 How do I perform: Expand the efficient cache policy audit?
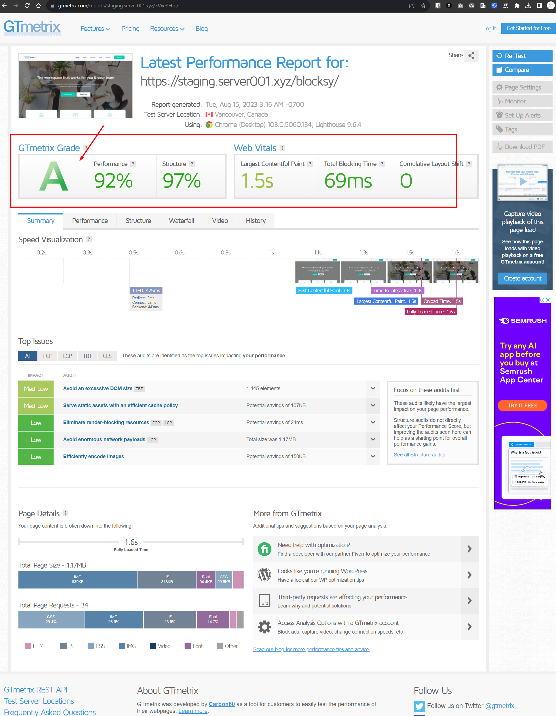[373, 405]
